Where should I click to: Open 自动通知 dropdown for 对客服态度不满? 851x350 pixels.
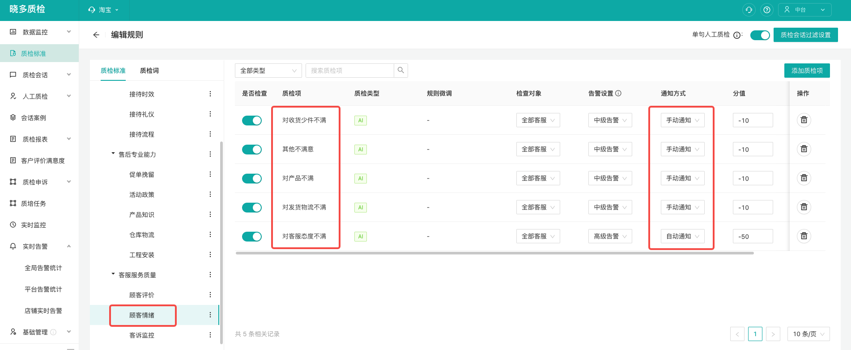(683, 236)
